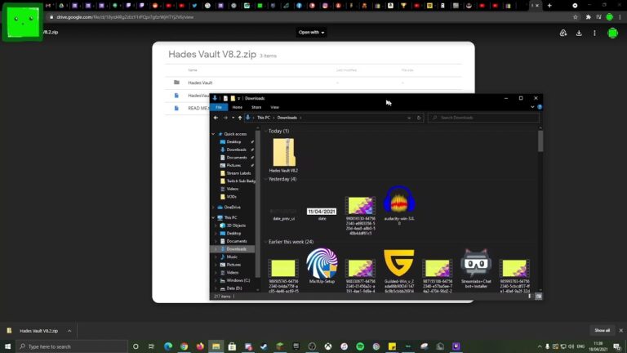The height and width of the screenshot is (353, 627).
Task: Open Drive more actions menu
Action: tap(594, 34)
